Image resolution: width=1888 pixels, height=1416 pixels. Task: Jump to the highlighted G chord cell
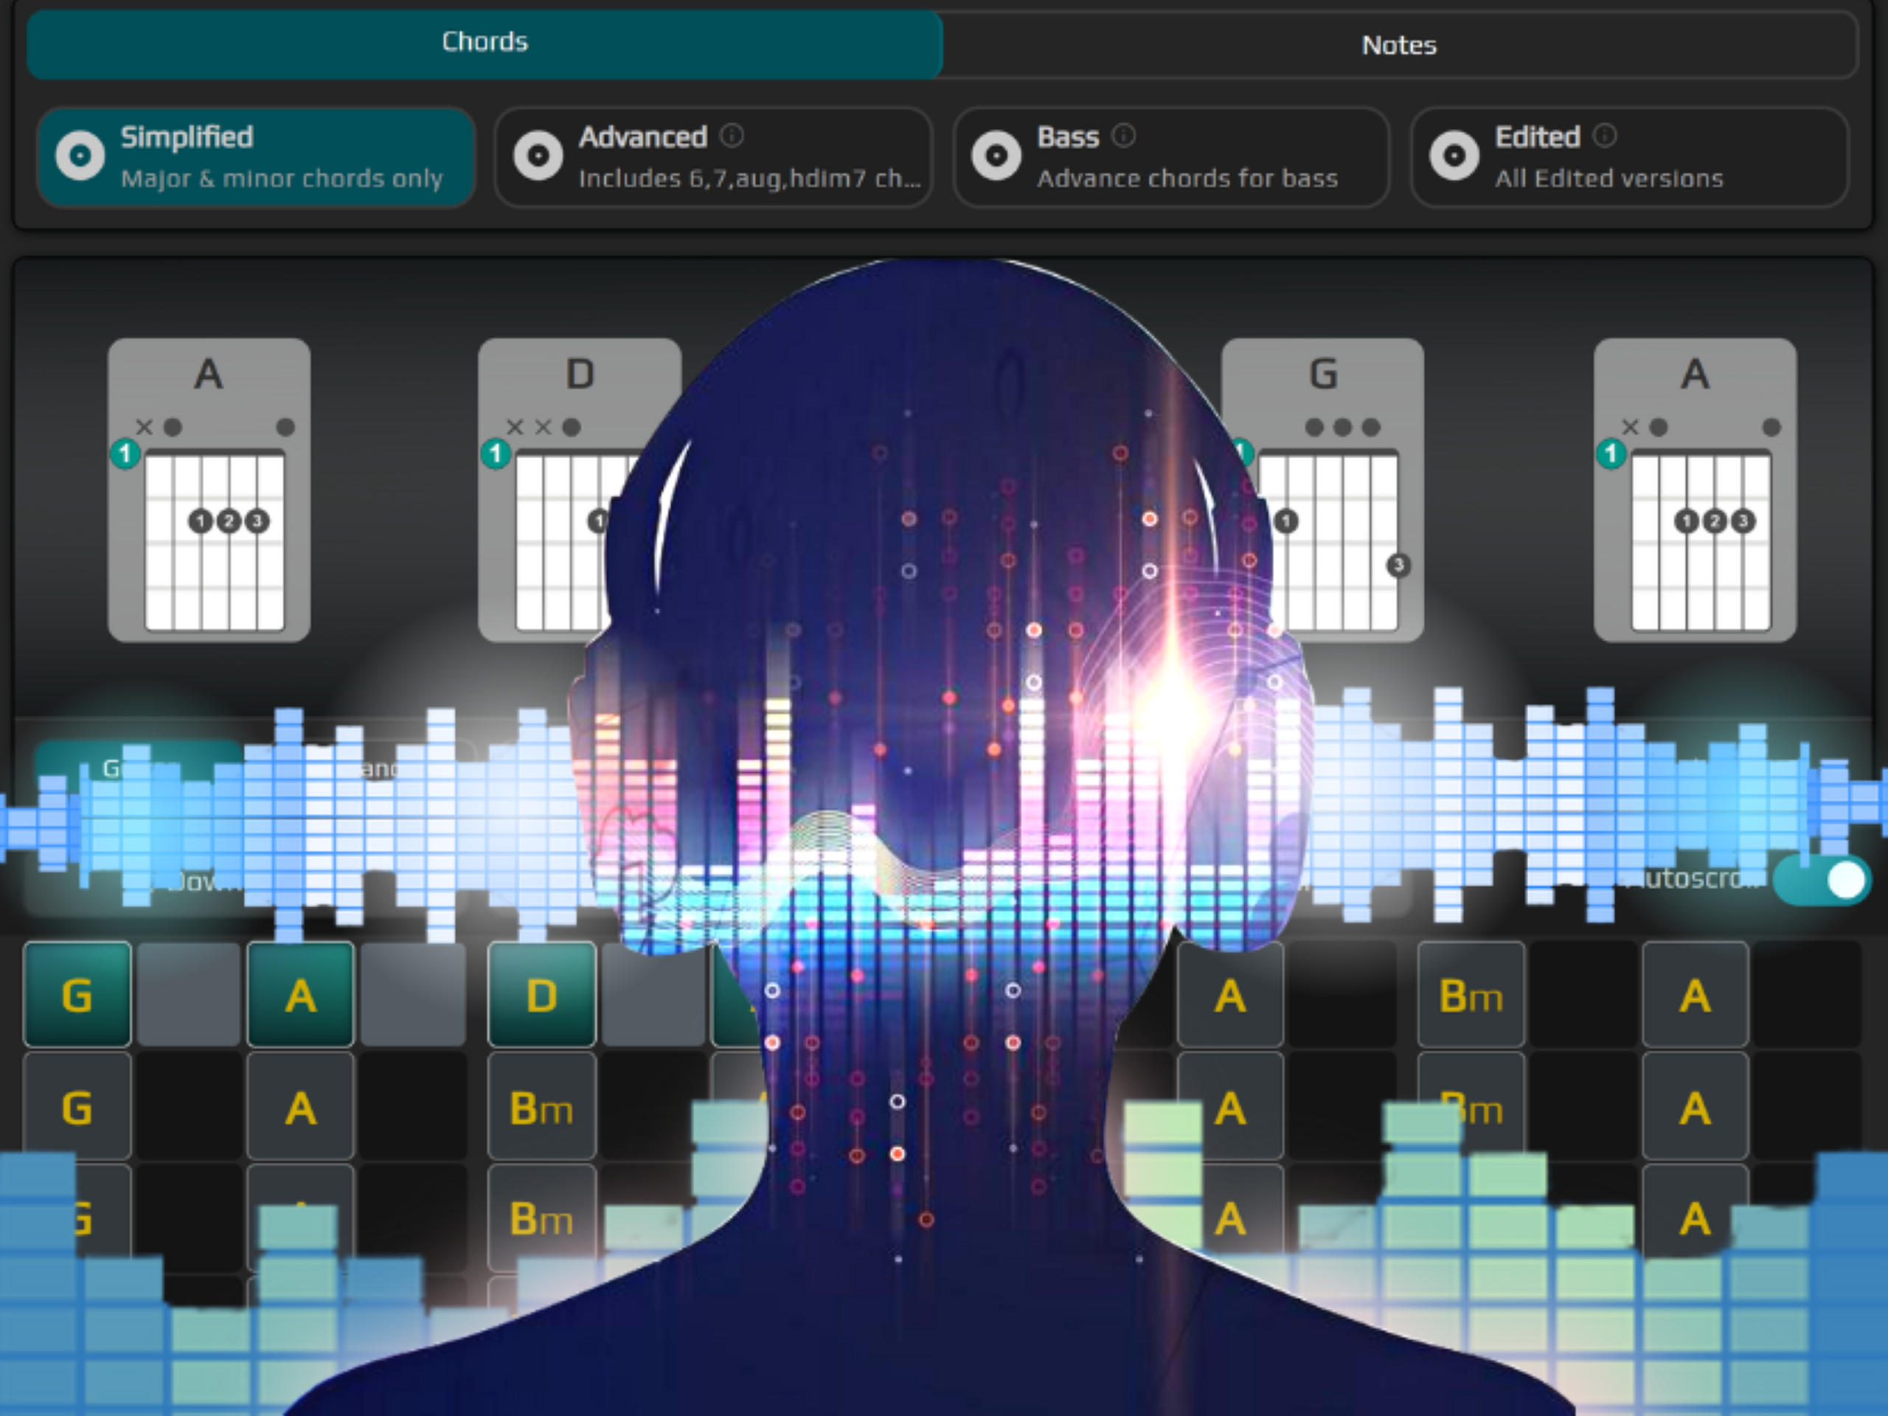point(77,995)
